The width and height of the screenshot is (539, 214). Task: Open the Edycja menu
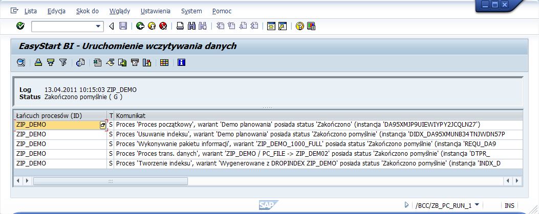point(56,11)
